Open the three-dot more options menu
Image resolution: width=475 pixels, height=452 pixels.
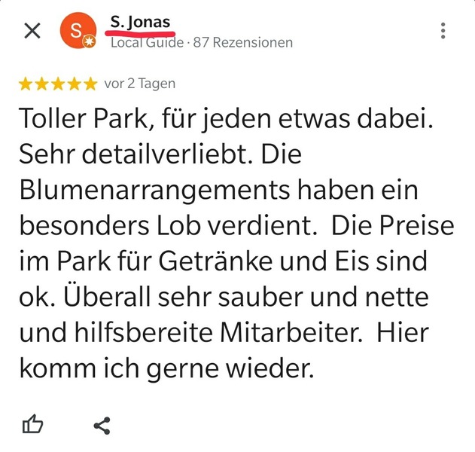[x=443, y=31]
